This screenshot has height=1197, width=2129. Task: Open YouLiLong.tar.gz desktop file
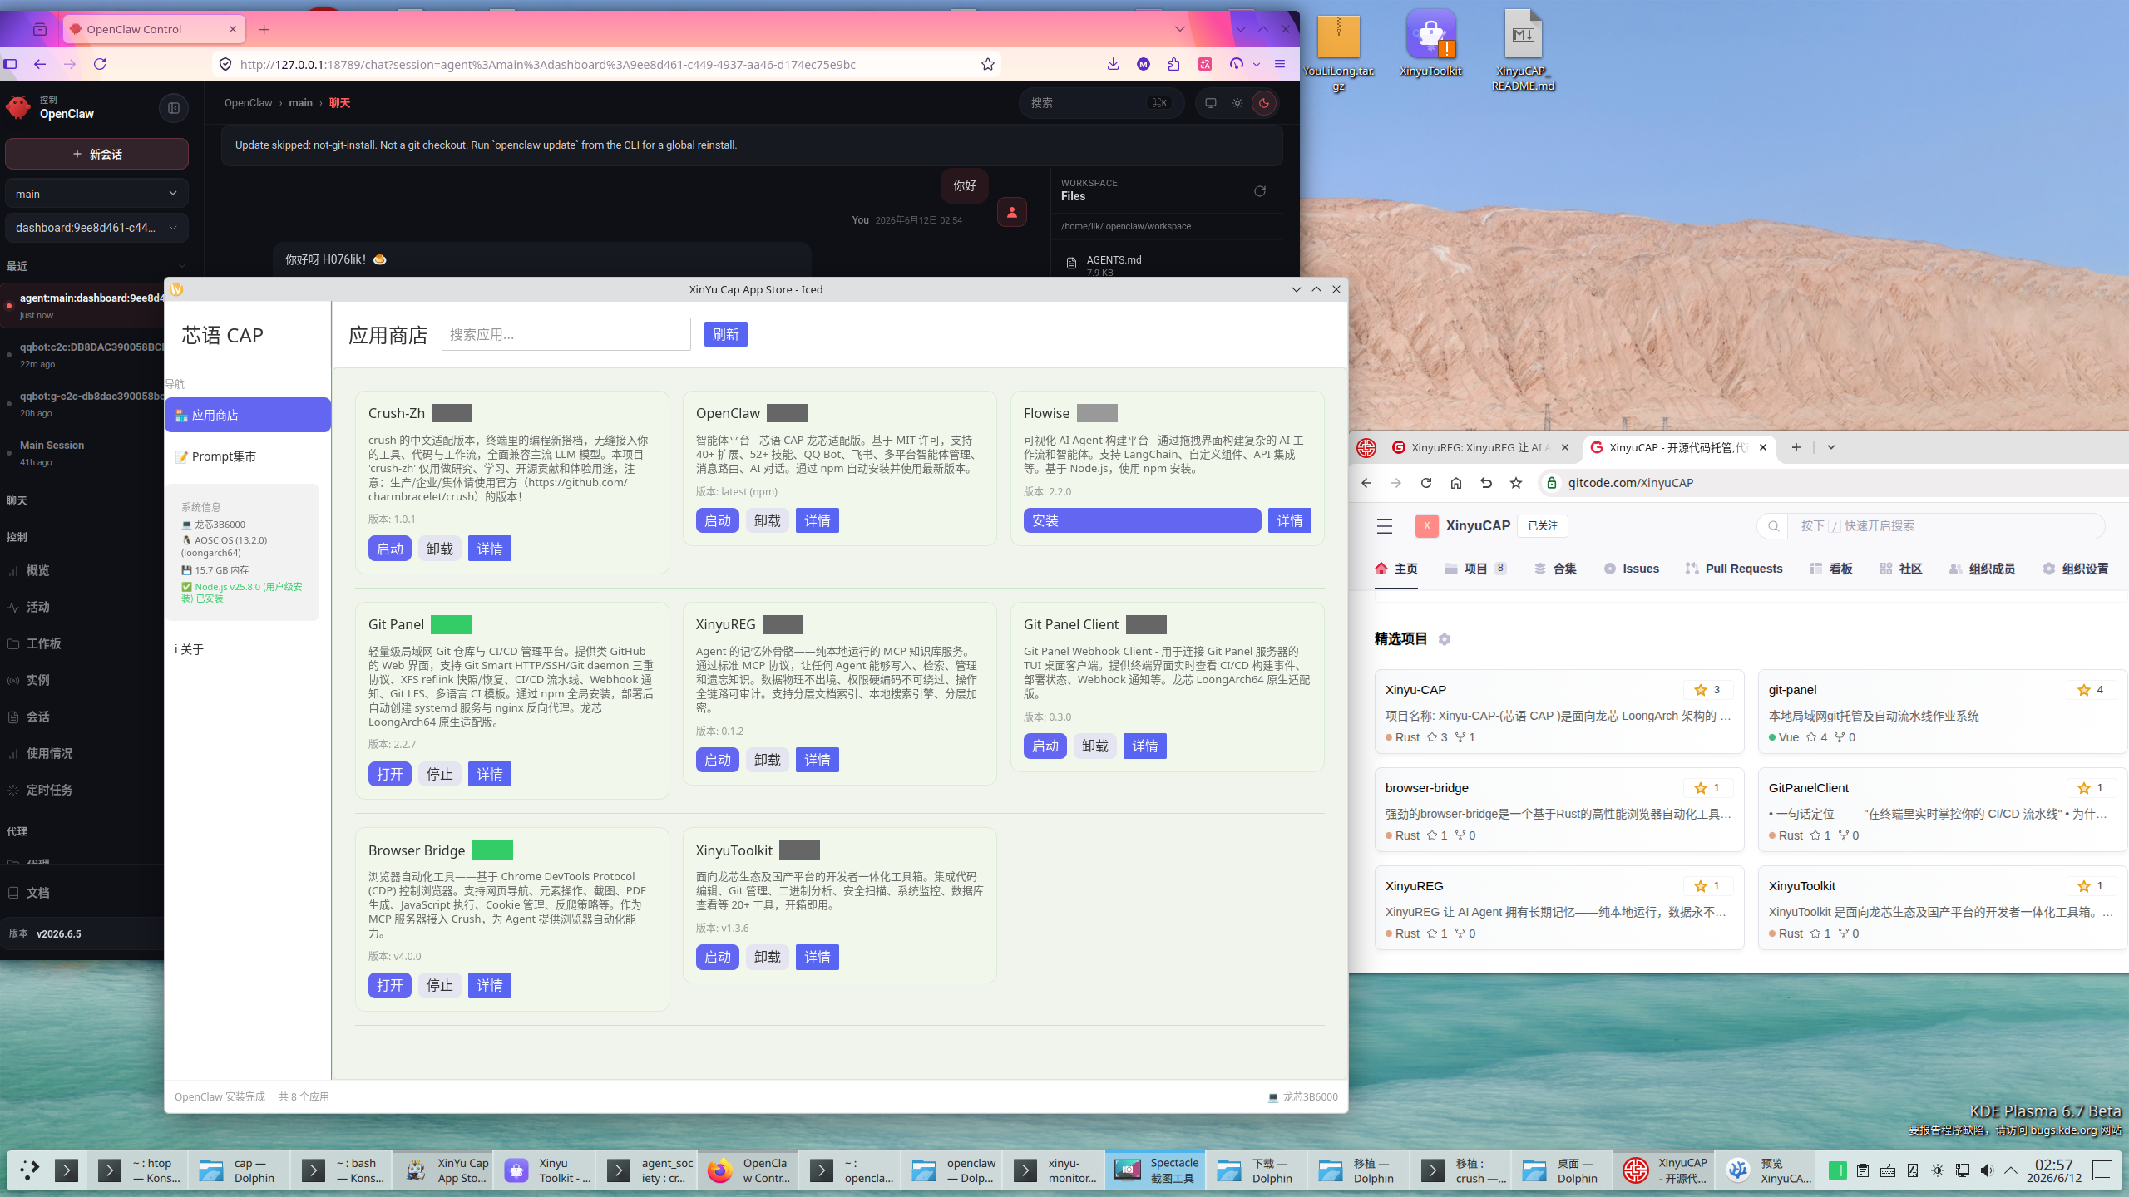click(1338, 52)
